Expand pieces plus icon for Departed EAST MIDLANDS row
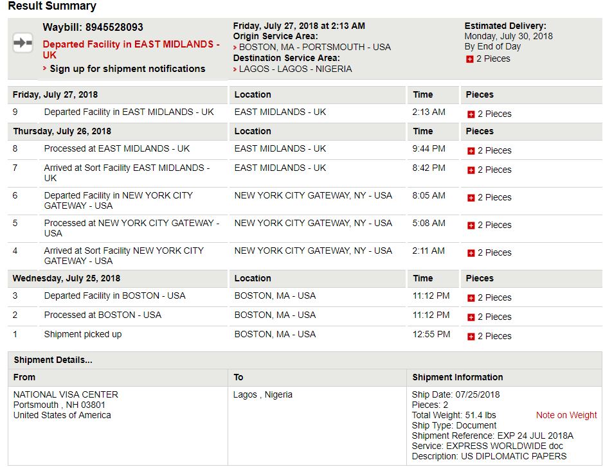This screenshot has width=603, height=467. 471,114
